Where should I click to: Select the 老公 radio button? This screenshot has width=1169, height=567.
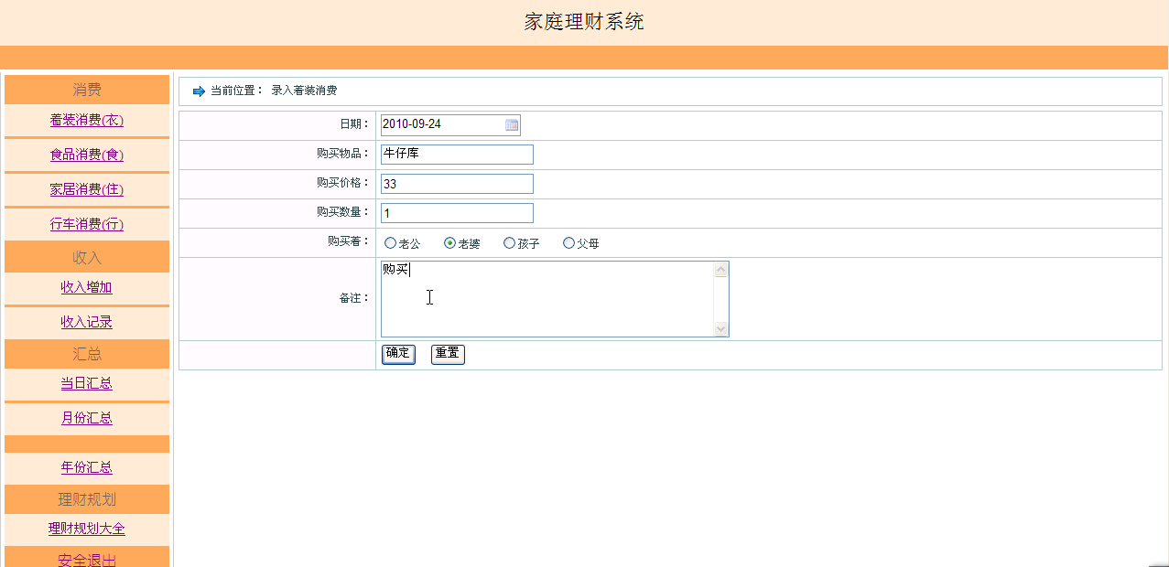(391, 243)
